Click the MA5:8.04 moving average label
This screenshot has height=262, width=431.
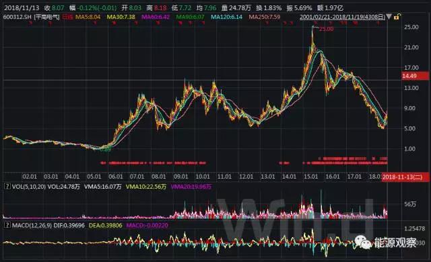88,17
